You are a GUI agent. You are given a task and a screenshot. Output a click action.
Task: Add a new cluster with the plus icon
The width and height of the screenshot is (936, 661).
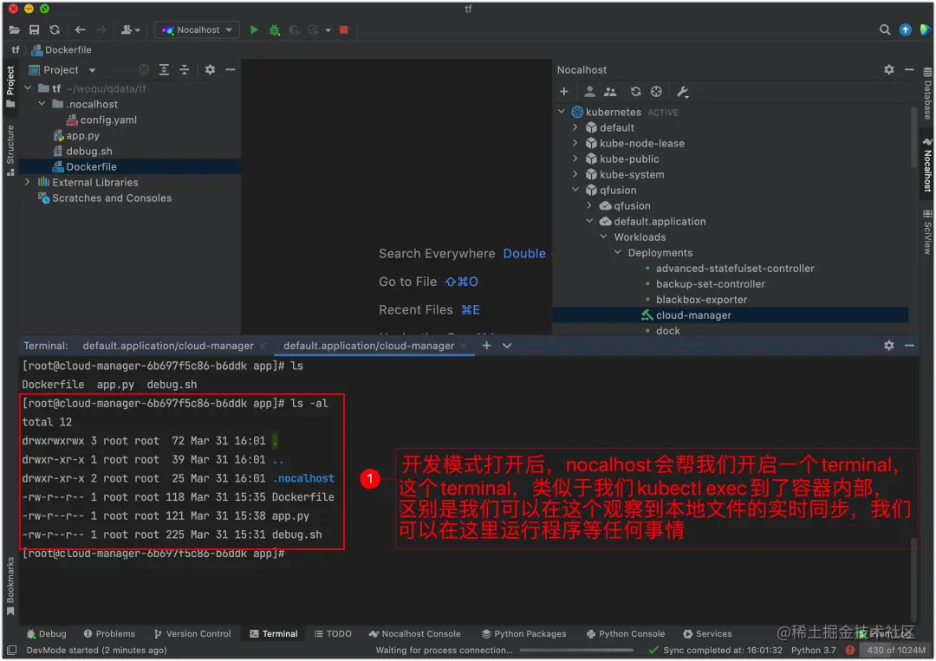[564, 91]
